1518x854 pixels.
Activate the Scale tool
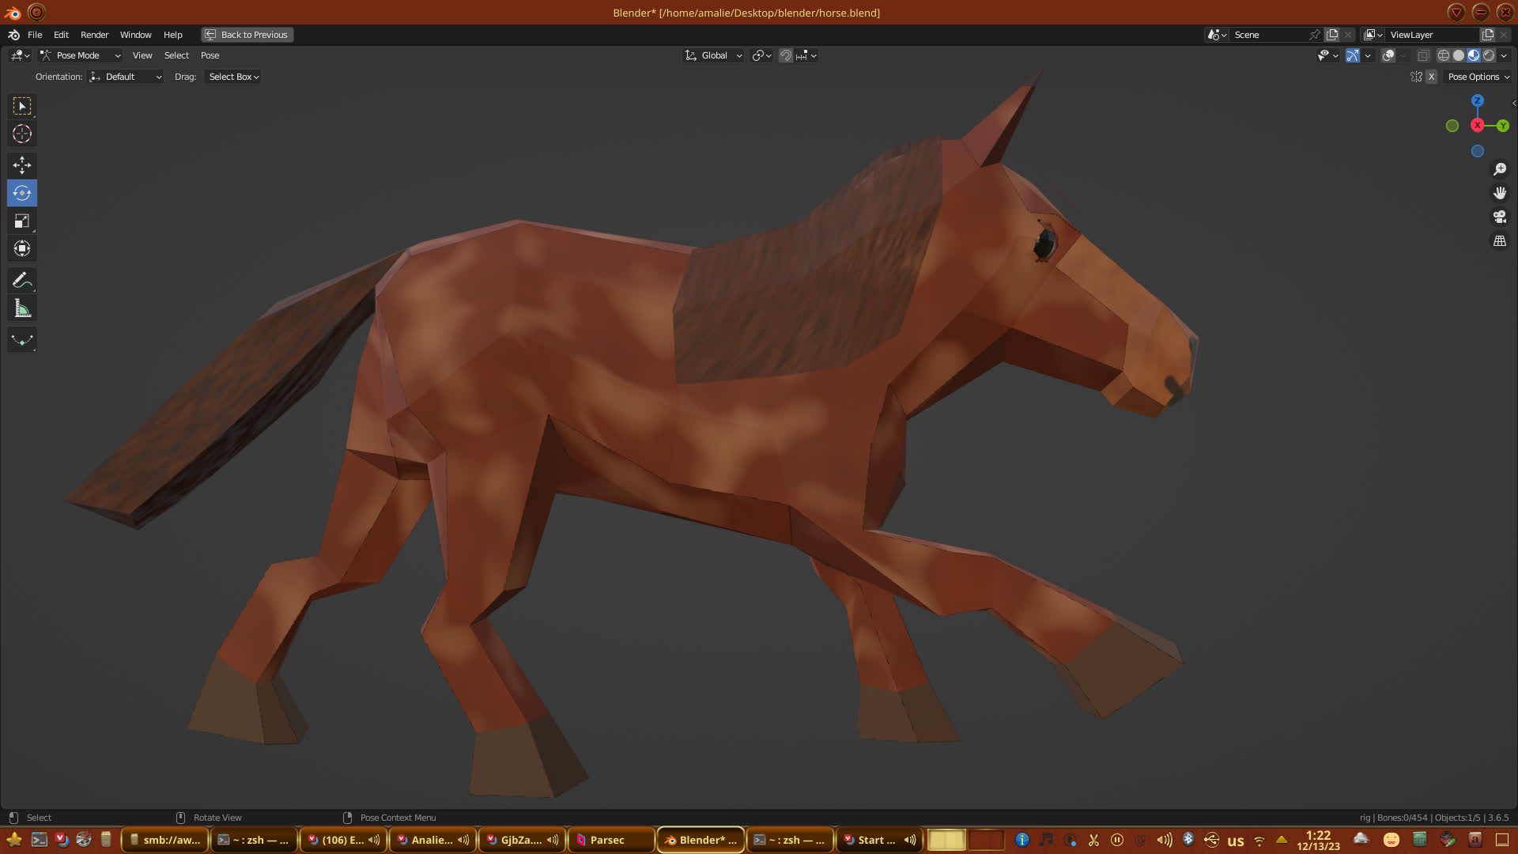click(x=22, y=221)
